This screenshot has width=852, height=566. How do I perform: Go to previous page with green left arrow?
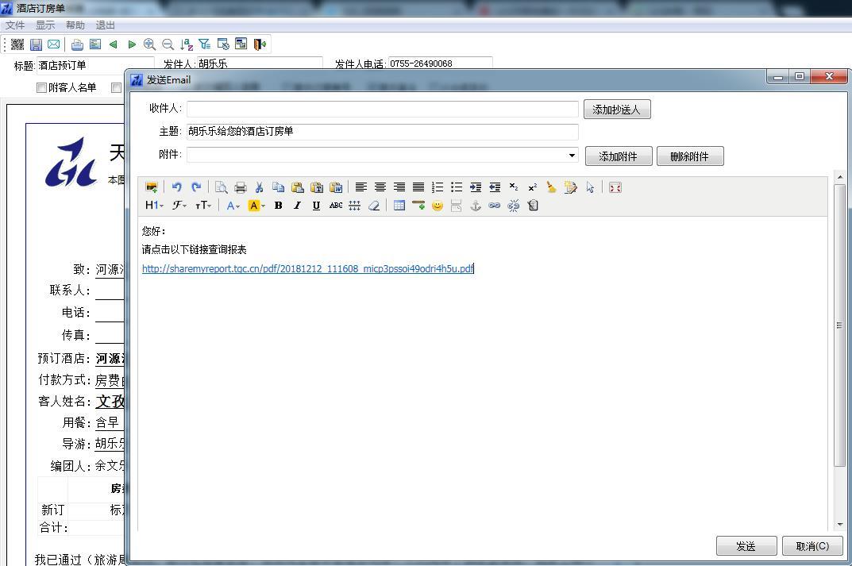(113, 44)
